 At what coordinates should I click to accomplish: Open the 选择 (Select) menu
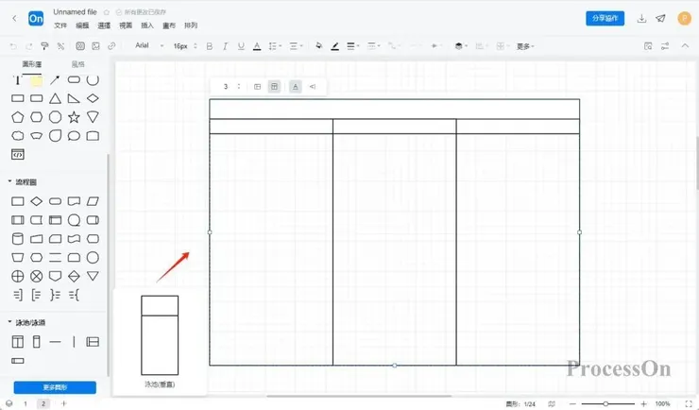pyautogui.click(x=104, y=26)
